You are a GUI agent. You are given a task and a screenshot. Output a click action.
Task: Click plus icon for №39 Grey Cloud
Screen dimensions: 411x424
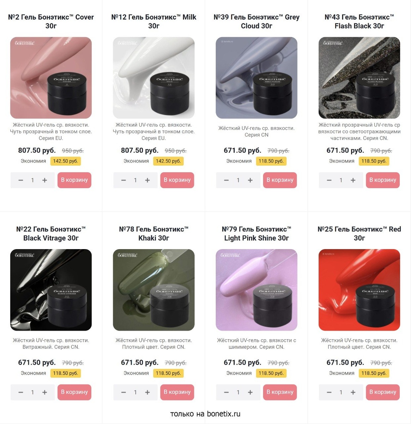point(250,180)
